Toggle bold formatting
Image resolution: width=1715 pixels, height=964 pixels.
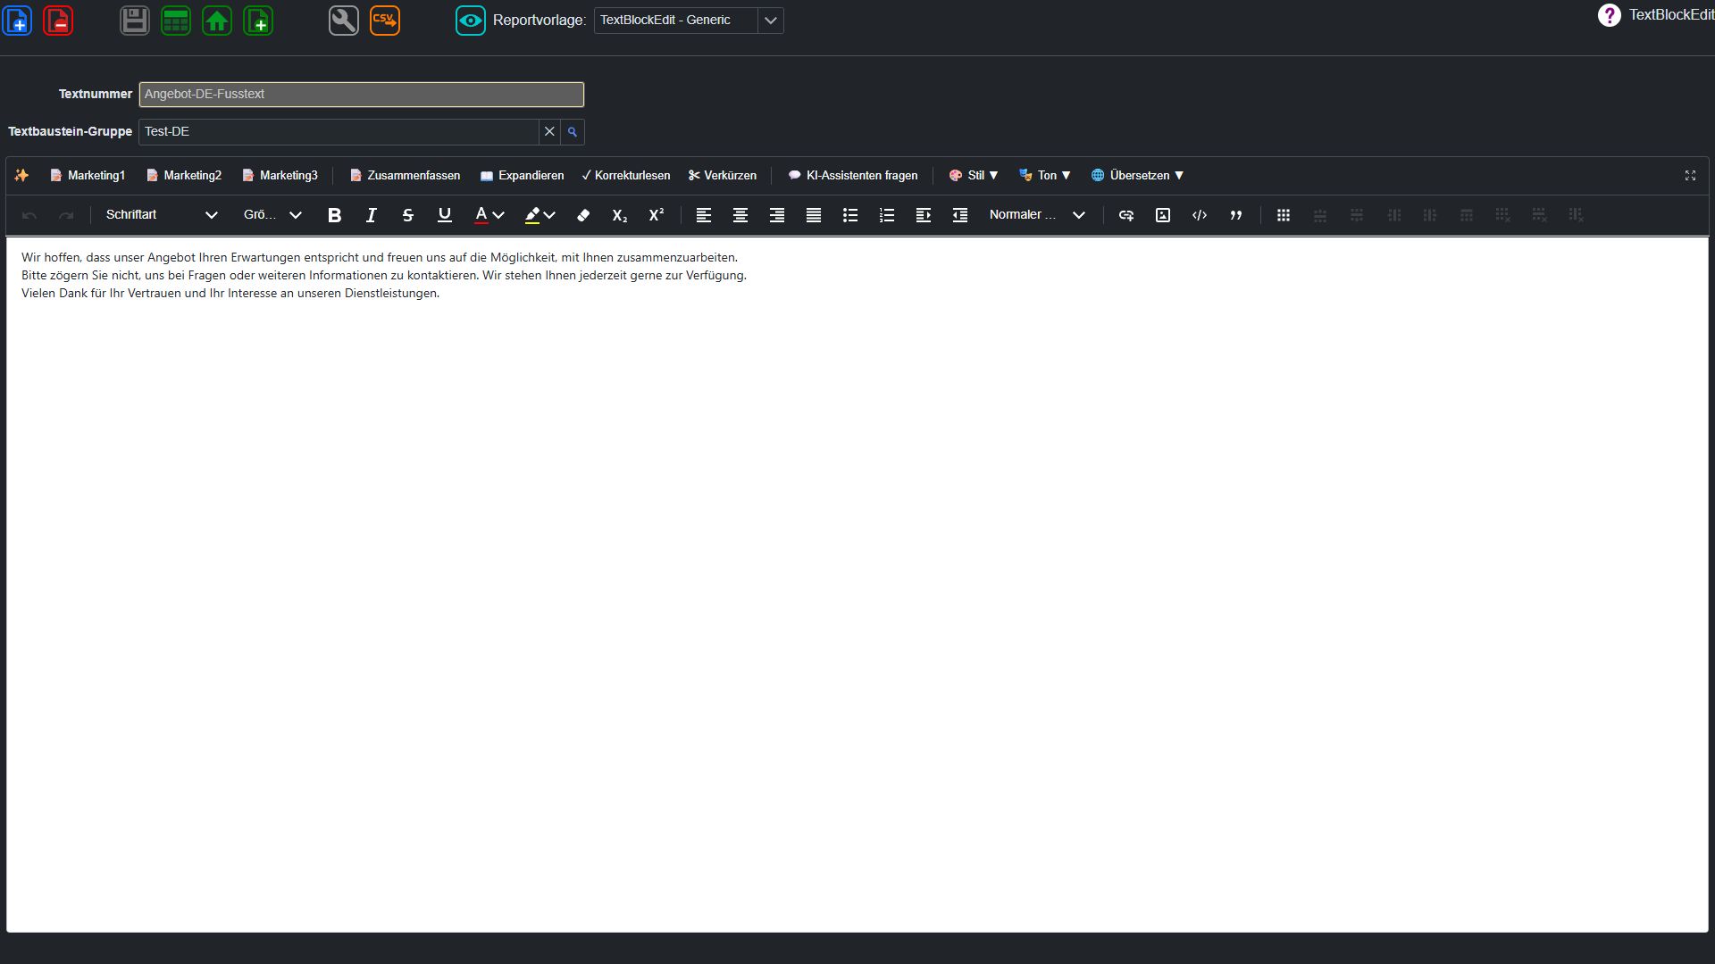point(335,215)
